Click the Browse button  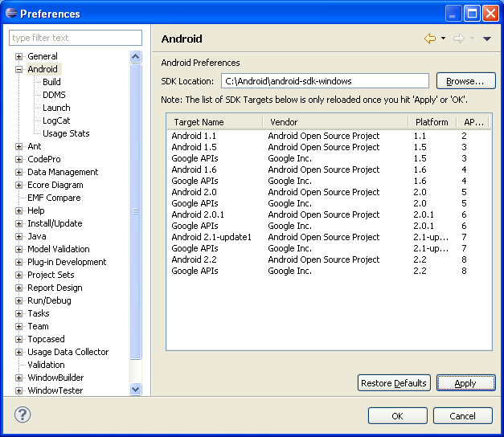point(465,81)
